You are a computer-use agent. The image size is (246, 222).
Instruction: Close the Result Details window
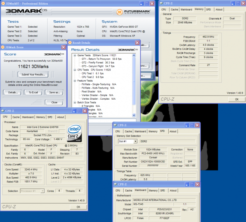pyautogui.click(x=137, y=43)
